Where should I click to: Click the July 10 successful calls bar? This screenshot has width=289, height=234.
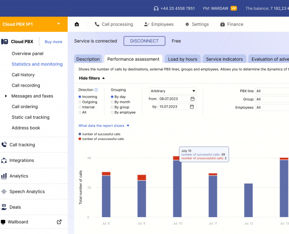(177, 188)
